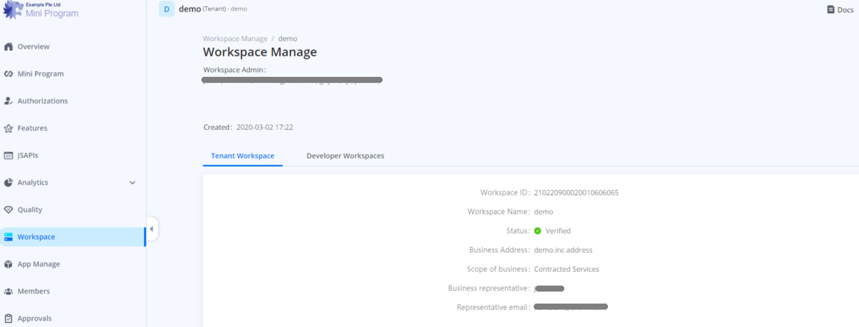Click Workspace ID value 210220900020010606065
The height and width of the screenshot is (327, 859).
(576, 192)
